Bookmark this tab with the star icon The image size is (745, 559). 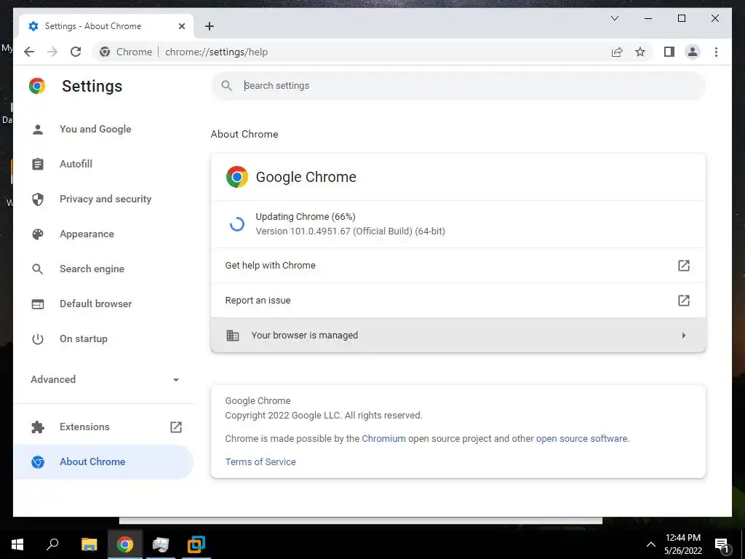[x=640, y=52]
